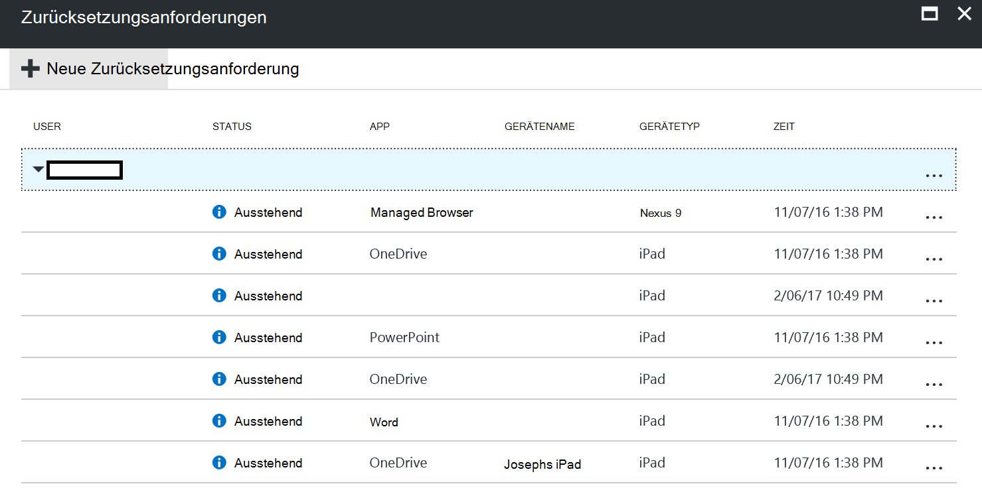982x490 pixels.
Task: Click the info icon on the app-less 2/06/17 row
Action: [219, 295]
